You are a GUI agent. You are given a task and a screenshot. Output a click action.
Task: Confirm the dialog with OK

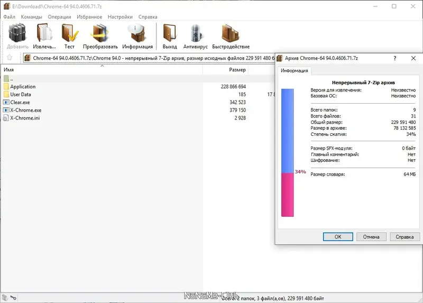tap(338, 236)
